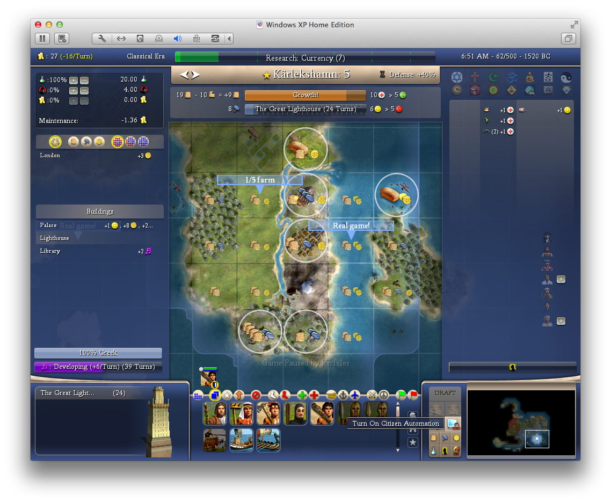Click the blue airplane command icon
The width and height of the screenshot is (611, 503).
[x=355, y=395]
